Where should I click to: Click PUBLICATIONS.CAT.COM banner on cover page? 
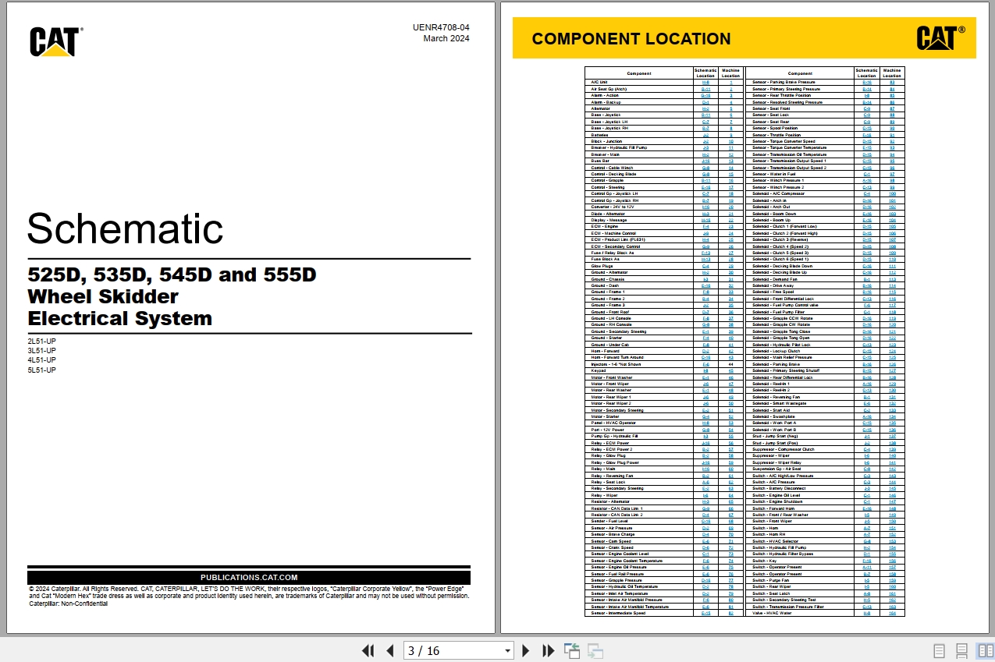coord(249,577)
